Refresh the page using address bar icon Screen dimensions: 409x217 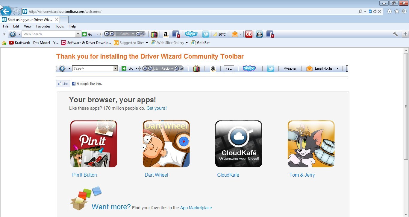pyautogui.click(x=375, y=11)
